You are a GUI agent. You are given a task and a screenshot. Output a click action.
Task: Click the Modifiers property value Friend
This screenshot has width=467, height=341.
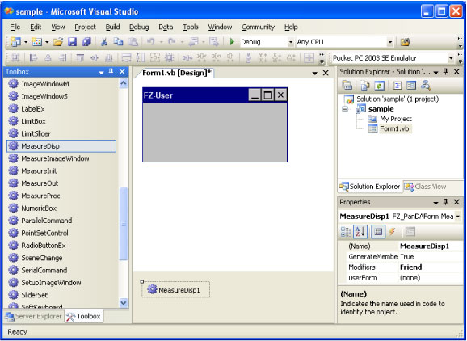coord(431,267)
